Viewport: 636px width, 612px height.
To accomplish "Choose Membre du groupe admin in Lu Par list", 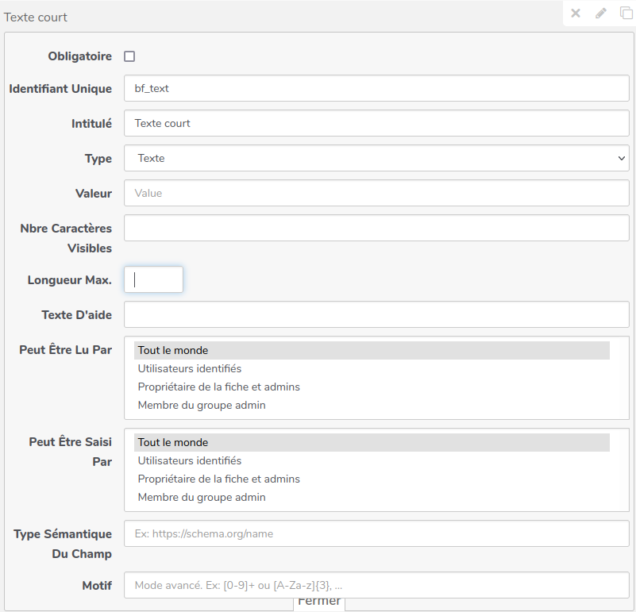I will pyautogui.click(x=202, y=405).
